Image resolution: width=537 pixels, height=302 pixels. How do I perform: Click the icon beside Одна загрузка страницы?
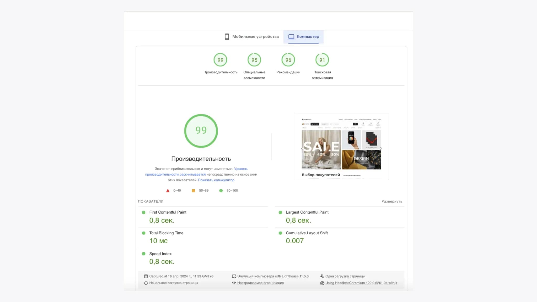pos(322,276)
